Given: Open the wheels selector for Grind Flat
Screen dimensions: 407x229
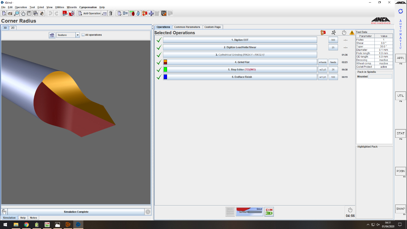Looking at the screenshot, I should pos(322,62).
